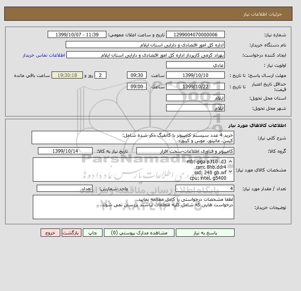The image size is (301, 291).
Task: Click label ساعت باقی مانده
Action: coord(32,75)
